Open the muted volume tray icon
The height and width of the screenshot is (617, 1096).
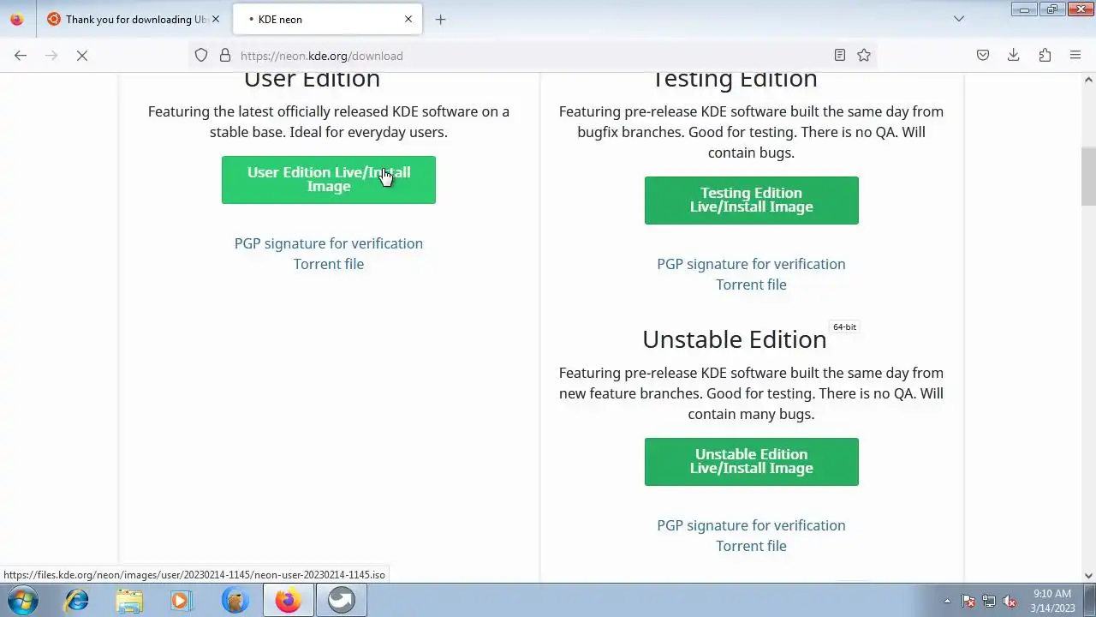1010,601
